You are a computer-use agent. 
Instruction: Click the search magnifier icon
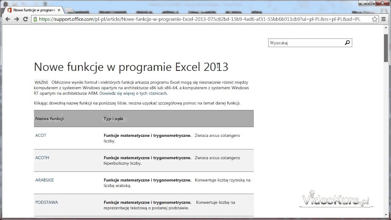point(347,43)
